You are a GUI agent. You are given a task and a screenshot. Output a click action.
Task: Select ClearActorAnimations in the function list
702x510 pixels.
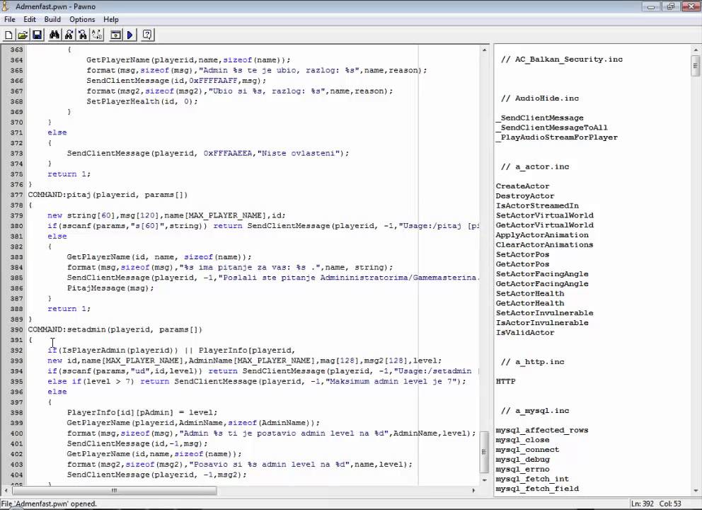coord(544,244)
